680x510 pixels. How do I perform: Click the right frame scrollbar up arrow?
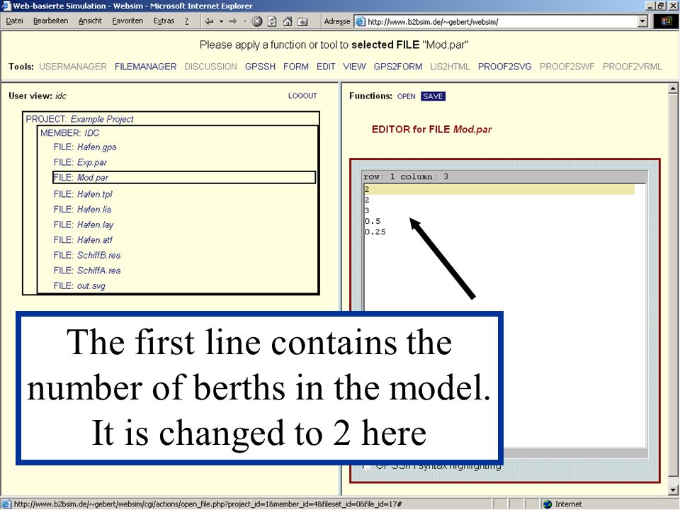[673, 89]
